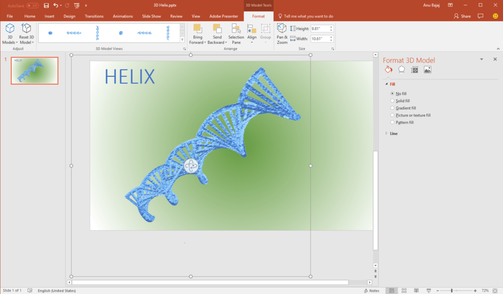This screenshot has width=503, height=294.
Task: Switch to the Animations tab
Action: [x=122, y=16]
